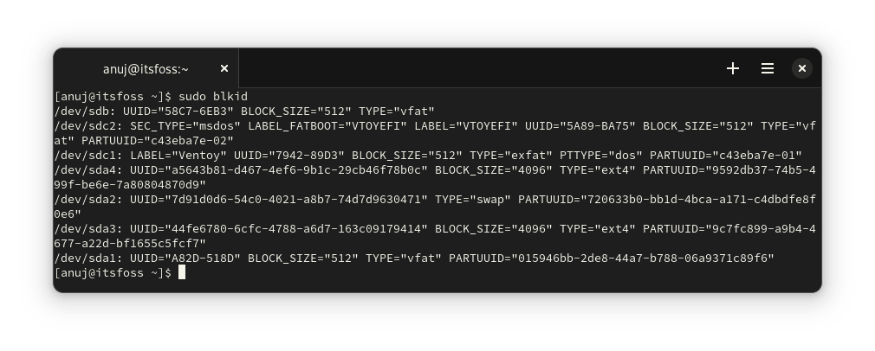Click the /dev/sda1 device entry

pos(81,258)
